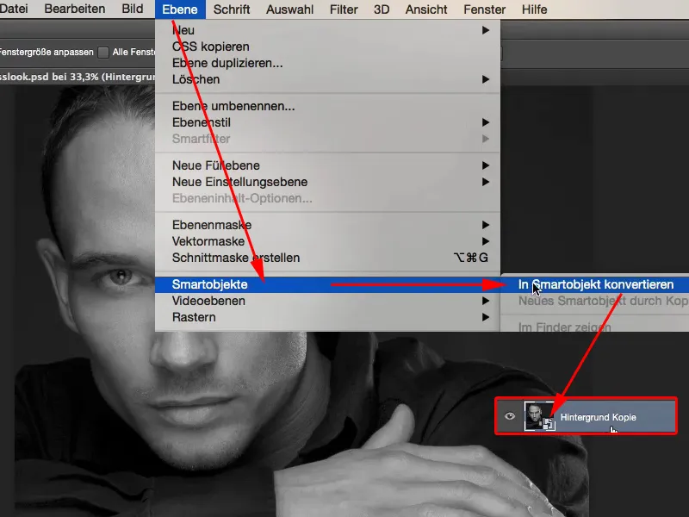Toggle the Alle Fenster checkbox
The height and width of the screenshot is (517, 689).
(x=103, y=53)
